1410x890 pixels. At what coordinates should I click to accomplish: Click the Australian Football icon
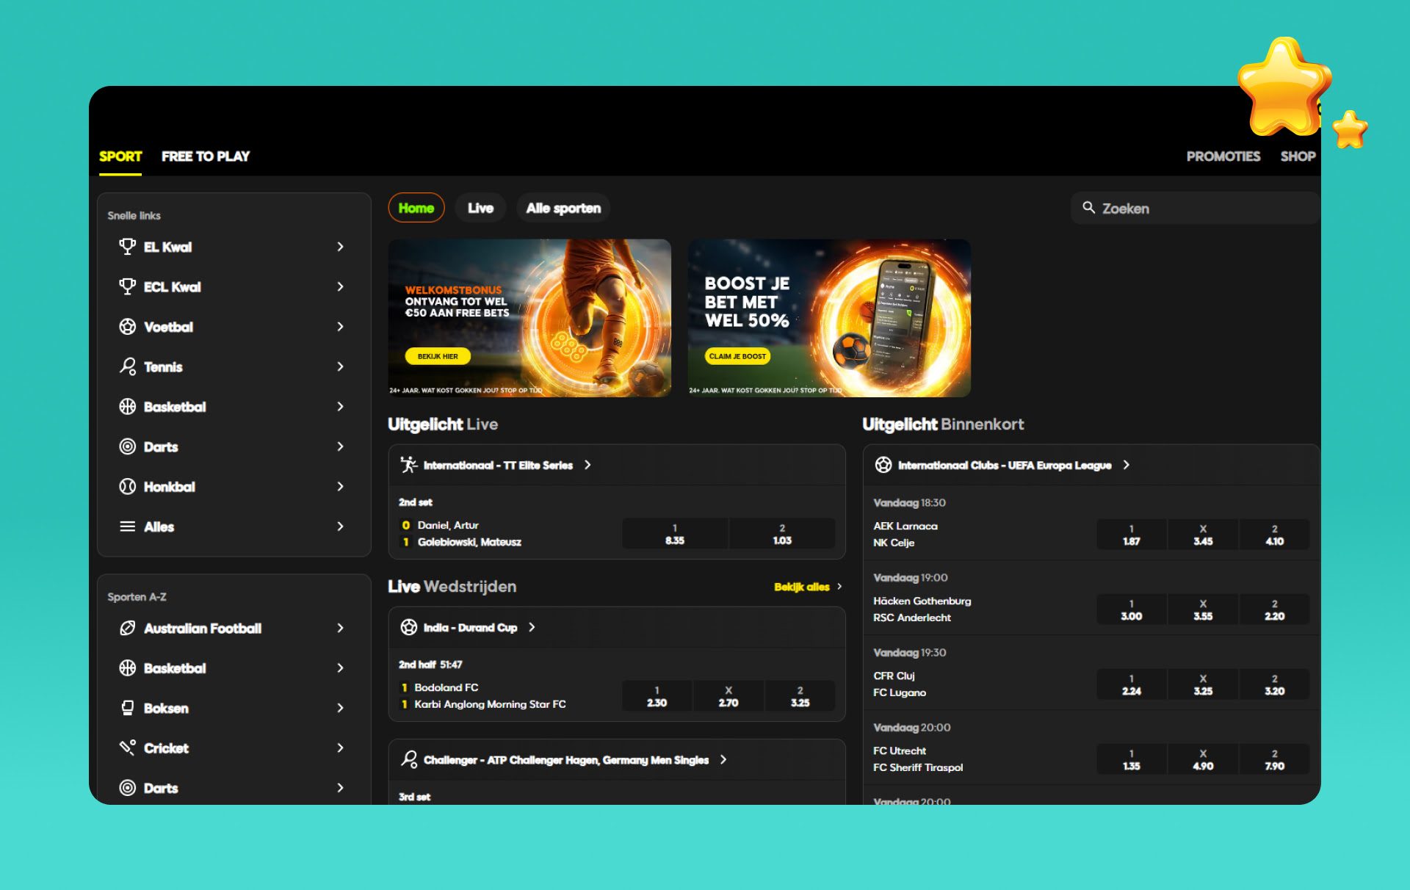click(127, 628)
